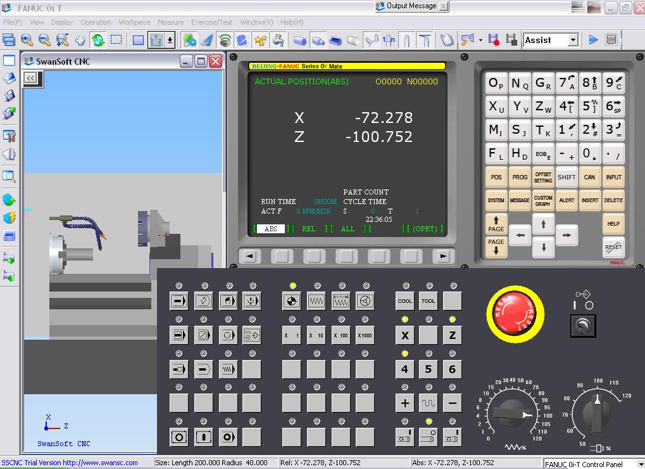The width and height of the screenshot is (645, 469).
Task: Select the ABS softkey label on the screen
Action: (x=271, y=229)
